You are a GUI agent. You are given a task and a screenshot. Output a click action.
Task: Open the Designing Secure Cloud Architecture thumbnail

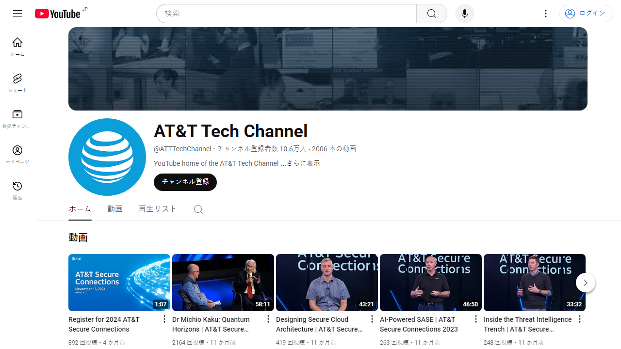pos(327,283)
